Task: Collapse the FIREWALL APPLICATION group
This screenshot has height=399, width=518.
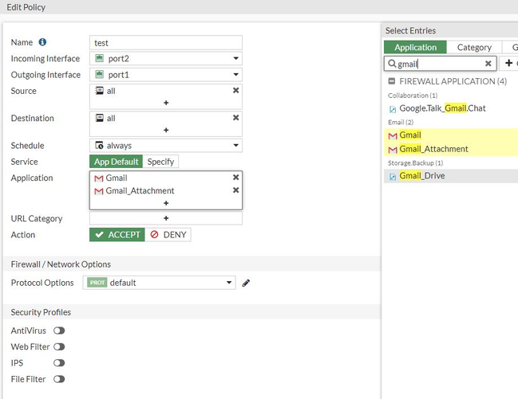Action: [392, 81]
